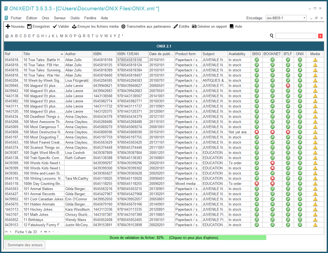
Task: Save file with the Enregistrer toolbar icon
Action: (29, 27)
